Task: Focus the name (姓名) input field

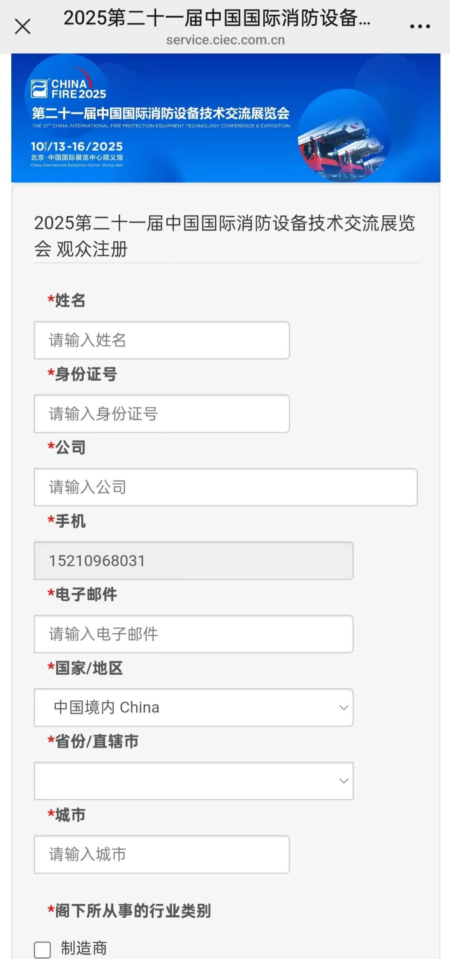Action: (162, 340)
